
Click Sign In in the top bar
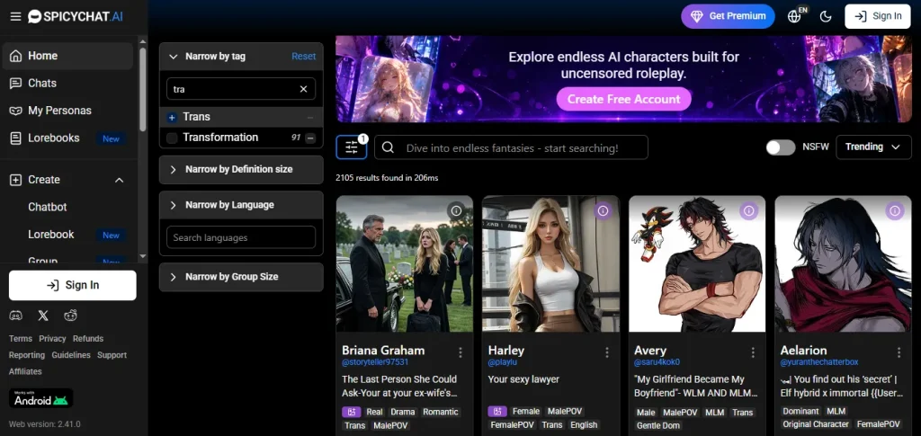click(x=878, y=16)
